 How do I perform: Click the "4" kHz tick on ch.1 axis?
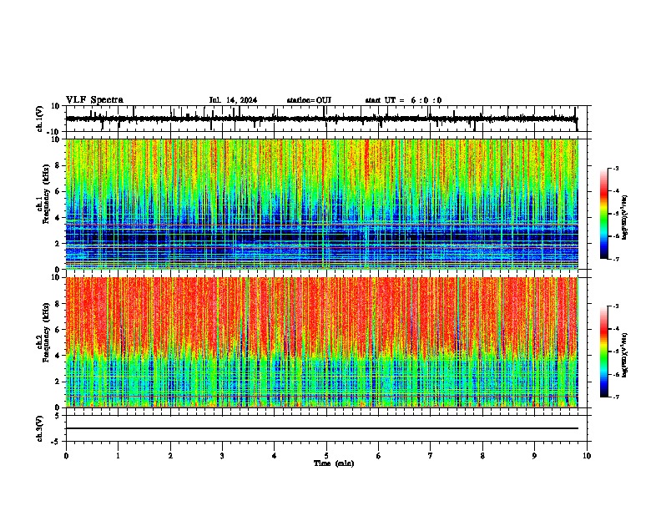[x=58, y=218]
